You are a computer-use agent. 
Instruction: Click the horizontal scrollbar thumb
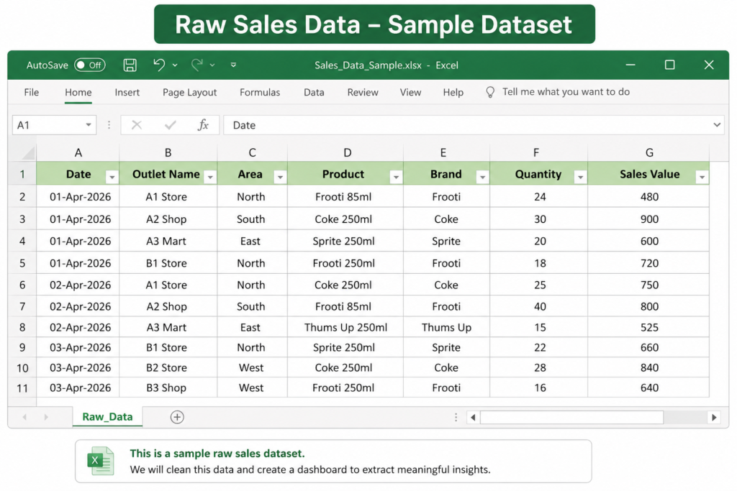(x=571, y=417)
